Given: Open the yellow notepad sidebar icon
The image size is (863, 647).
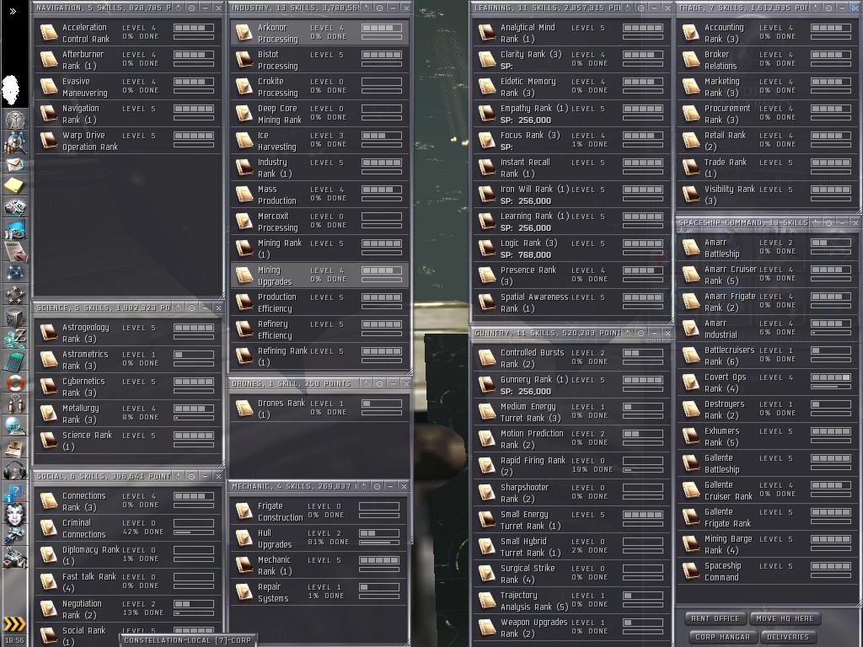Looking at the screenshot, I should [x=15, y=185].
